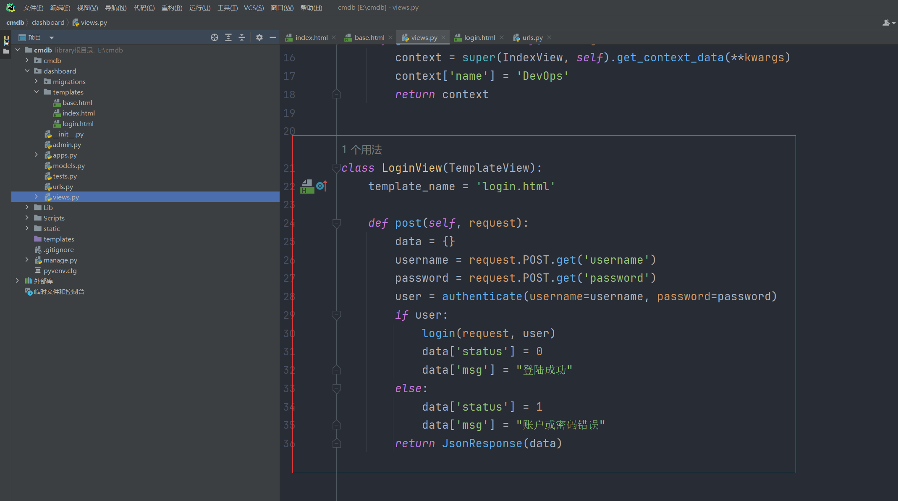
Task: Expand the Scripts folder
Action: click(27, 218)
